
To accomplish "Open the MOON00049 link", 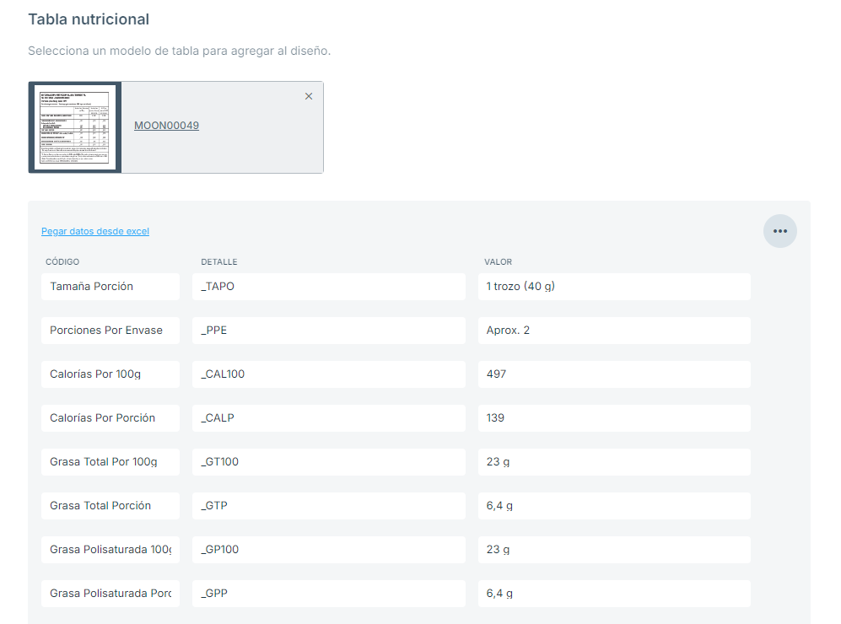I will pos(166,126).
